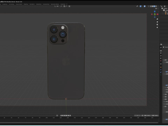
Task: Open the gizmo options dropdown arrow
Action: pyautogui.click(x=142, y=6)
